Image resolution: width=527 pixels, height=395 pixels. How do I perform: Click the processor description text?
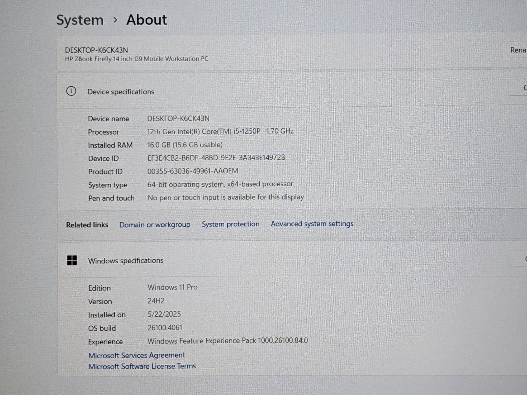(220, 131)
